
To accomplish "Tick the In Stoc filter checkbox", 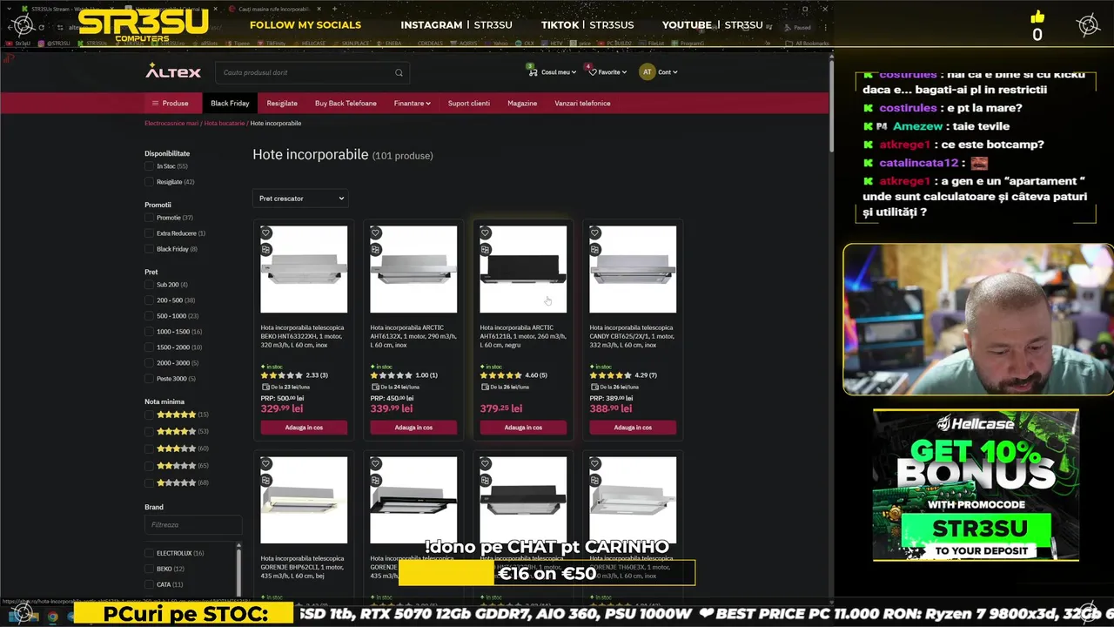I will pyautogui.click(x=149, y=166).
